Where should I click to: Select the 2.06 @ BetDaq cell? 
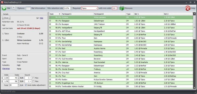[x=178, y=76]
